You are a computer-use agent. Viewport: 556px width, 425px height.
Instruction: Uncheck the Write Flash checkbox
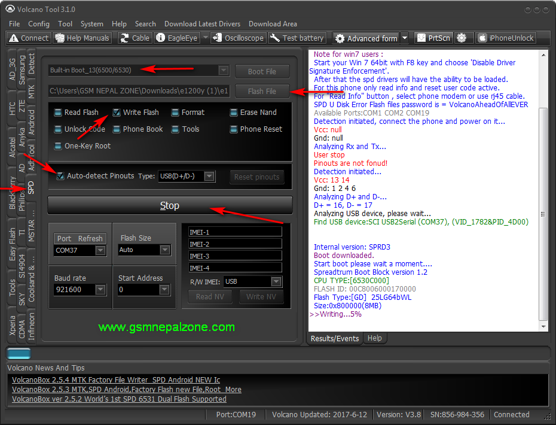[117, 113]
